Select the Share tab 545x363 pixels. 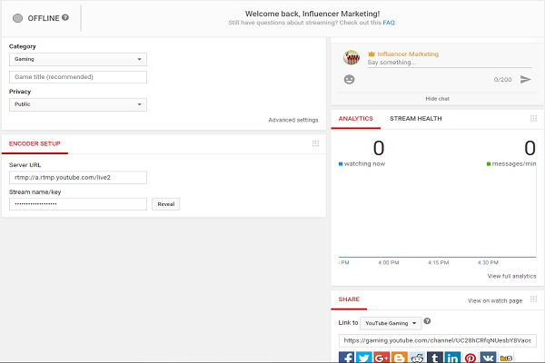tap(349, 299)
